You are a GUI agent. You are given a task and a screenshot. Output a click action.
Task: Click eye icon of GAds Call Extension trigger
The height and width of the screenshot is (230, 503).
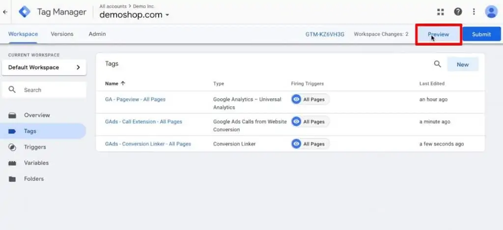296,121
